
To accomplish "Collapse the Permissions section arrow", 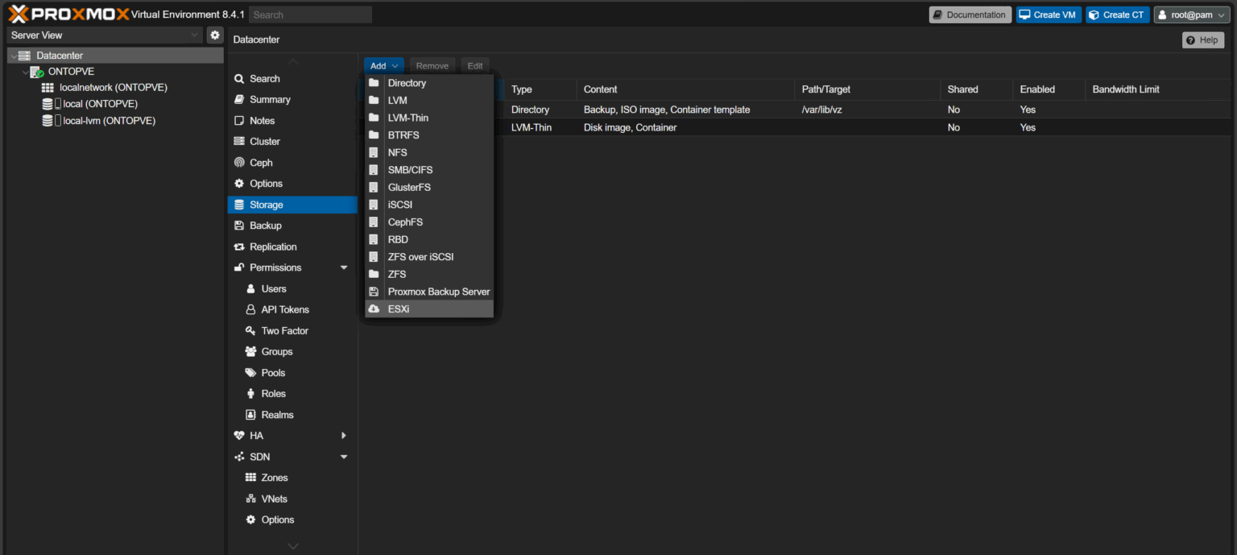I will [344, 267].
